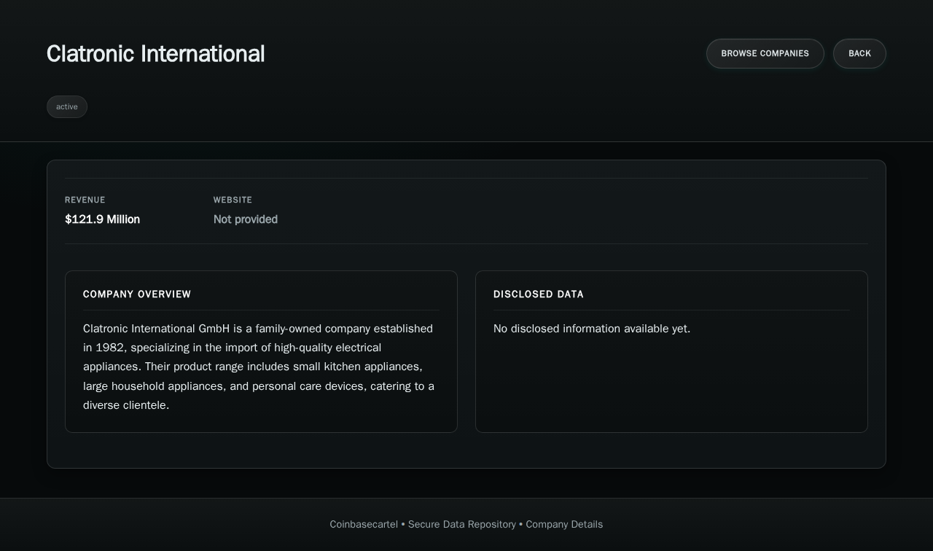The image size is (933, 551).
Task: Click the Disclosed Data heading
Action: pos(538,294)
